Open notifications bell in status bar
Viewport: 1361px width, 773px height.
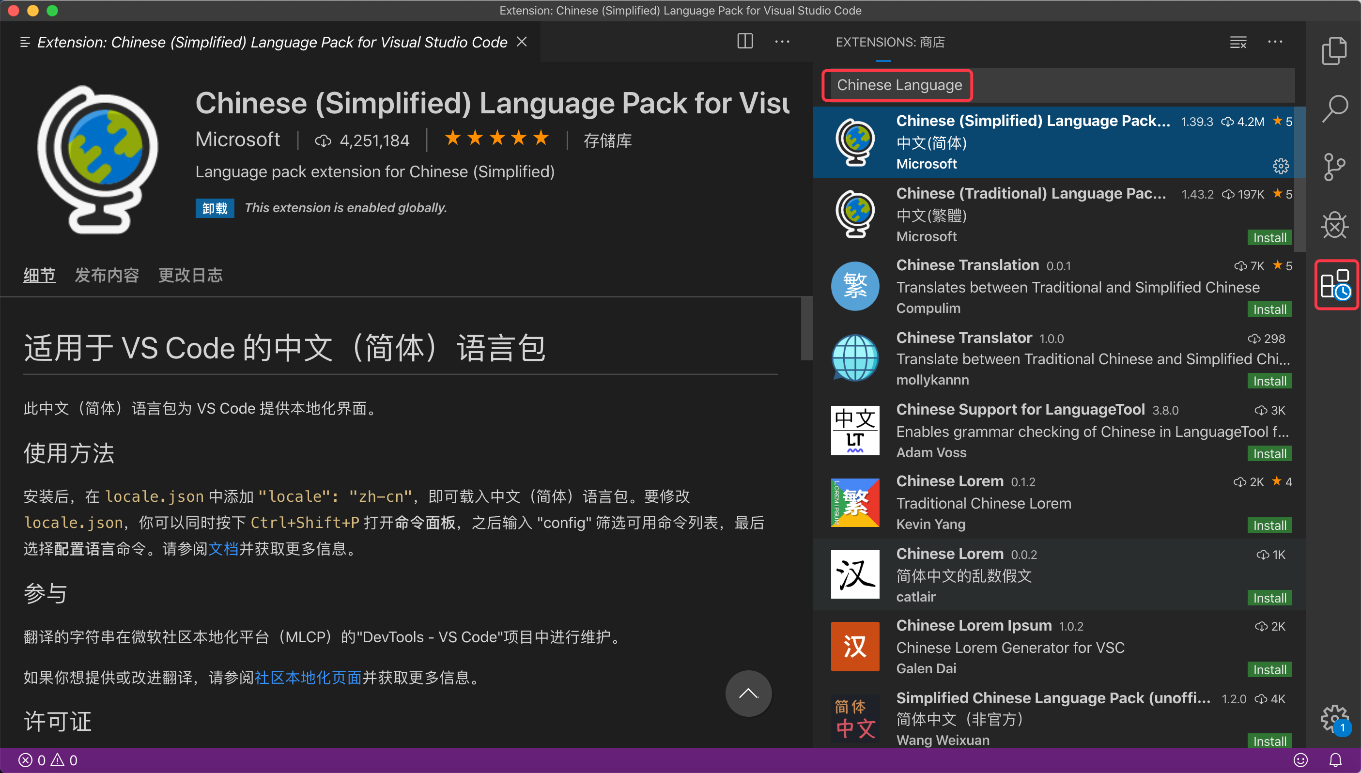coord(1335,760)
